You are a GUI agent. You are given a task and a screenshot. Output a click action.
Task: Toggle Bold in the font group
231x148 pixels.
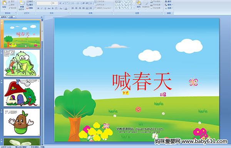tap(38, 8)
